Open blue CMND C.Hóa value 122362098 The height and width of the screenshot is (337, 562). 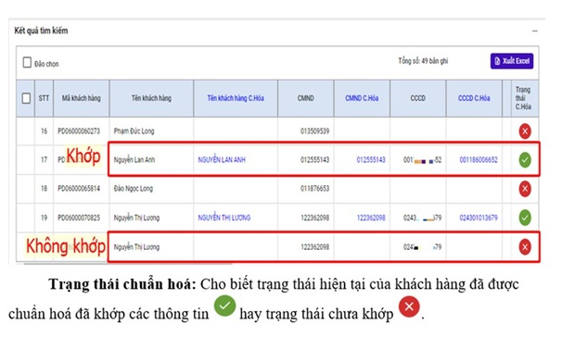371,218
